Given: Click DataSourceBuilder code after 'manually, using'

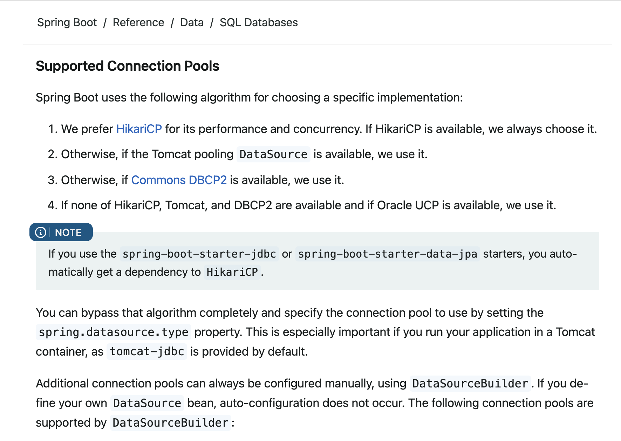Looking at the screenshot, I should coord(470,384).
